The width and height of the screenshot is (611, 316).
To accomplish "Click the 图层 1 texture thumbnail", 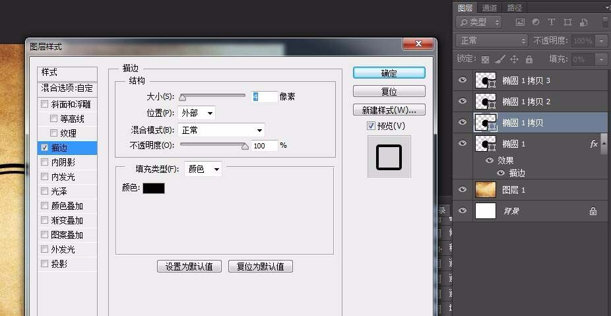I will (486, 190).
